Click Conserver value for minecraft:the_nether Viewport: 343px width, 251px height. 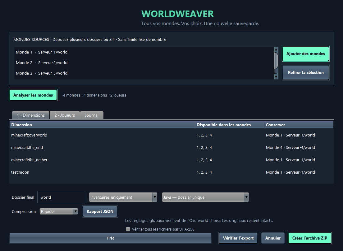(290, 160)
